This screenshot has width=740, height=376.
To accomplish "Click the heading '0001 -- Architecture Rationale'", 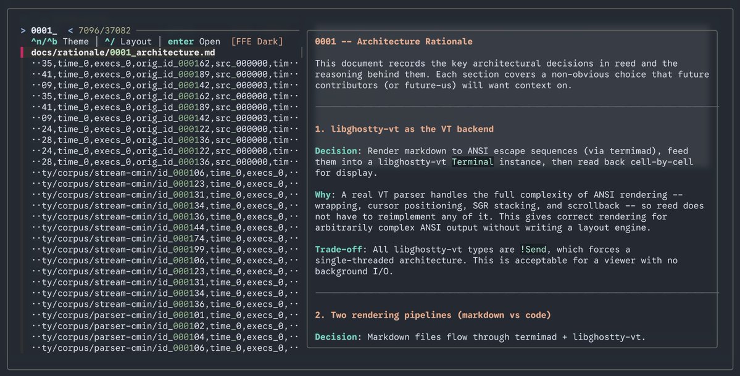I will (394, 41).
